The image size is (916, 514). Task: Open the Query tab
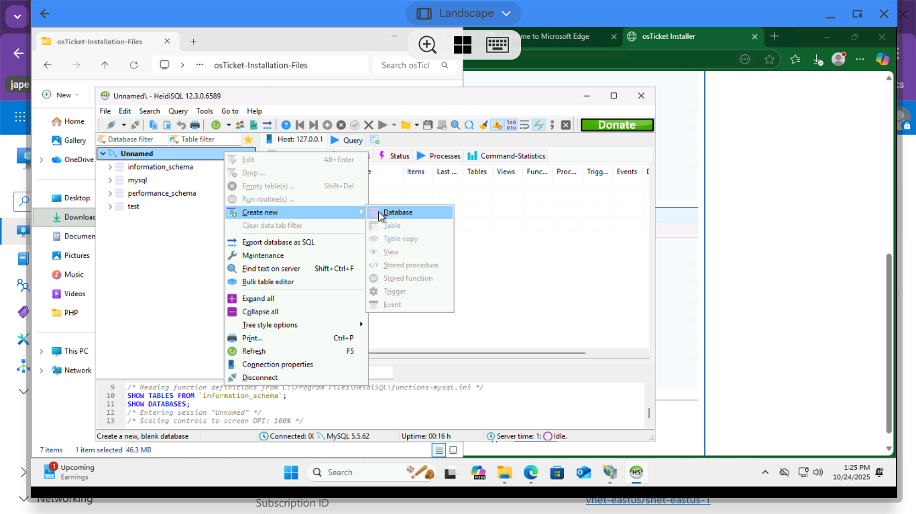(x=347, y=140)
